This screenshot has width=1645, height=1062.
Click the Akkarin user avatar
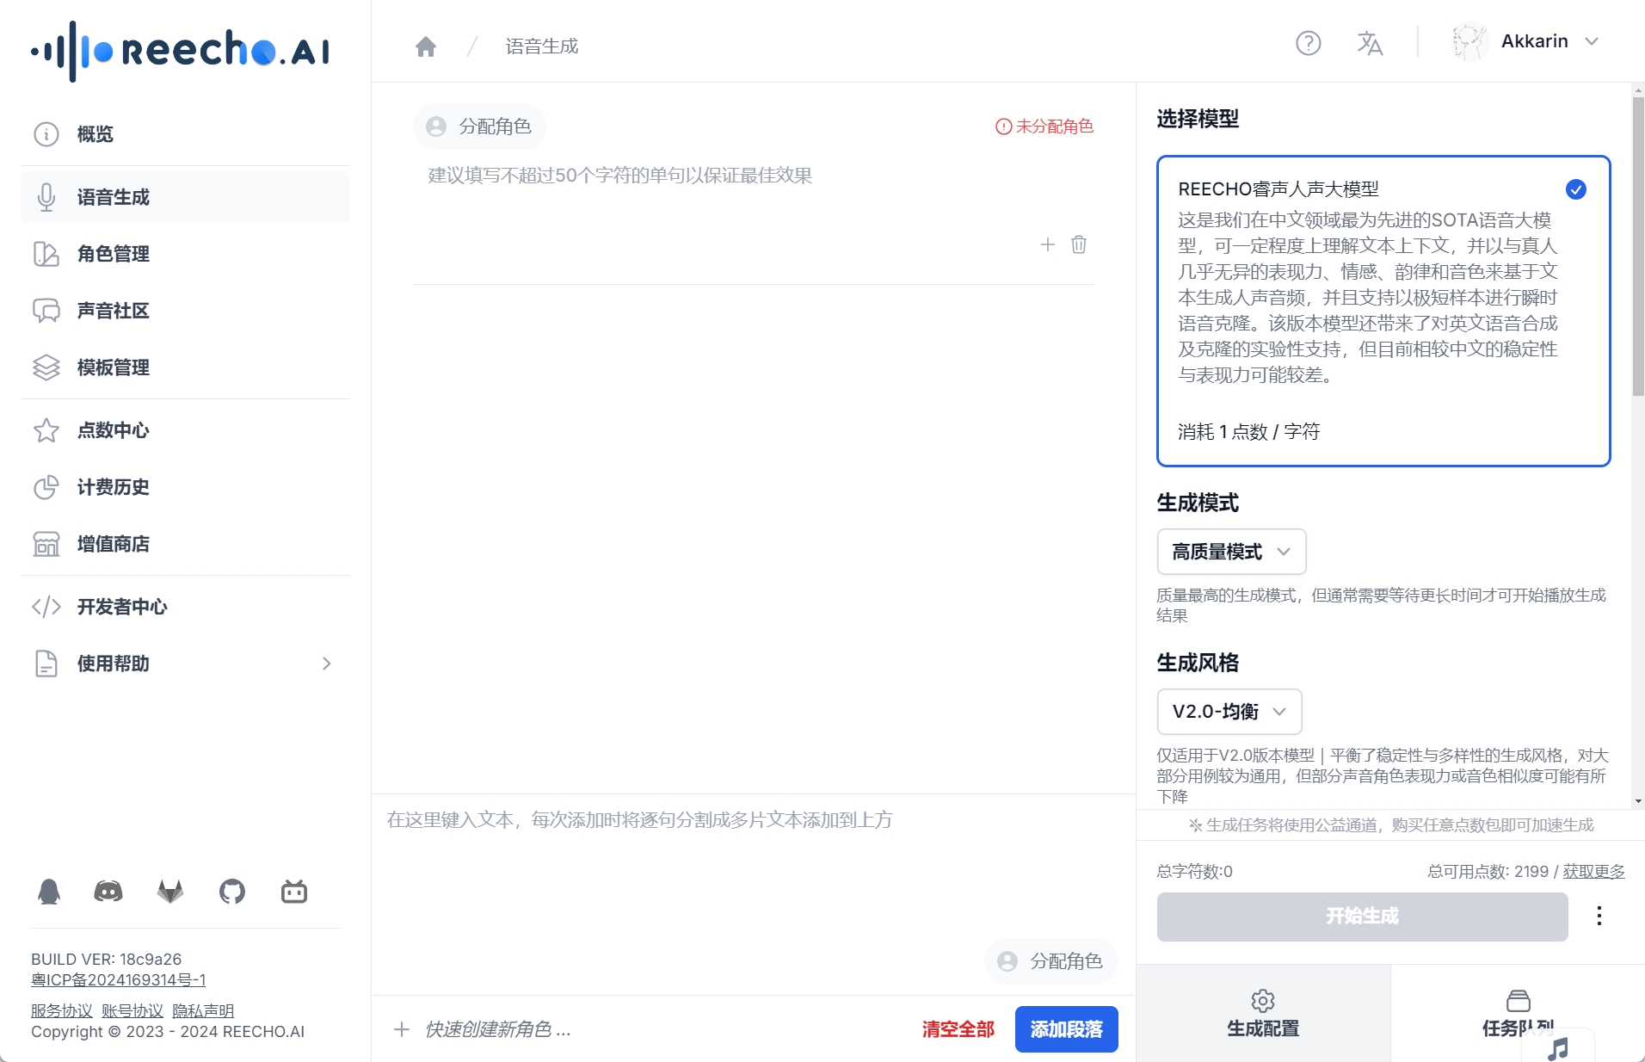tap(1469, 41)
